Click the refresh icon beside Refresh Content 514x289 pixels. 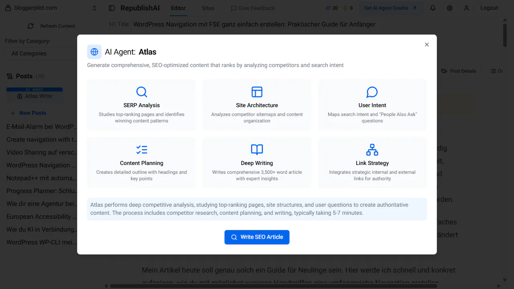coord(31,26)
